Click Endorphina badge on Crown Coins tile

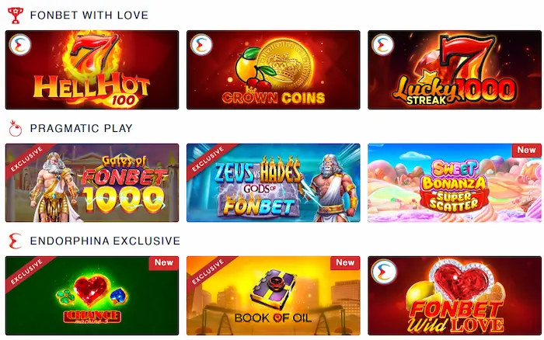click(201, 45)
